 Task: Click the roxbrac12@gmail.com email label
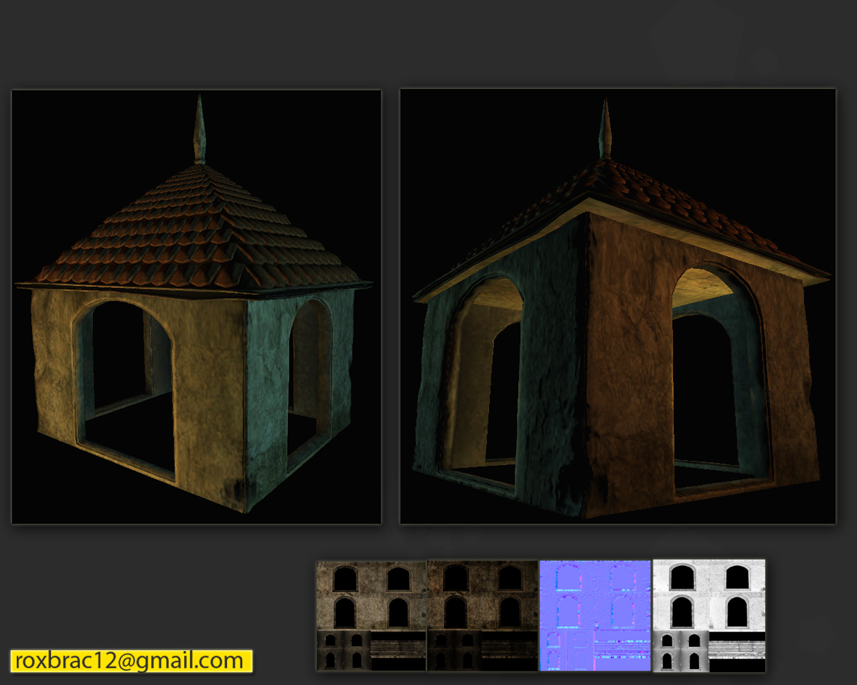pos(131,661)
